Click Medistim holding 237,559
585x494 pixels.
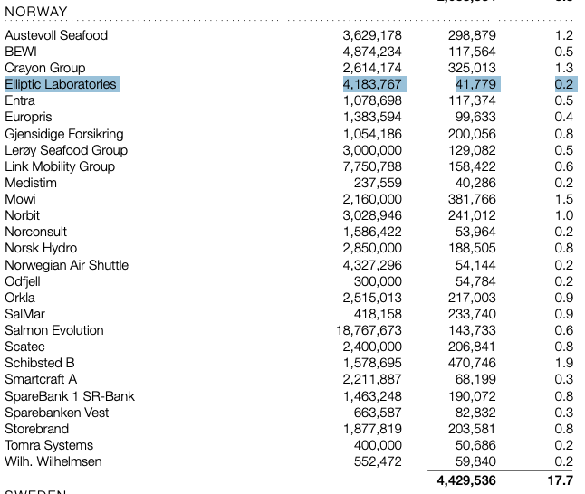(378, 183)
